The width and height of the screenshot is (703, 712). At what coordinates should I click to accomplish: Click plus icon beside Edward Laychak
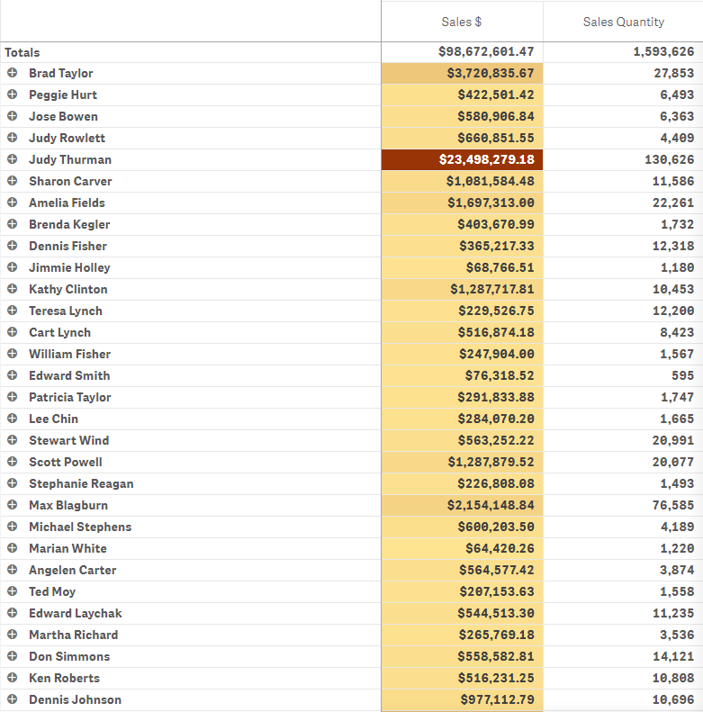[x=13, y=613]
